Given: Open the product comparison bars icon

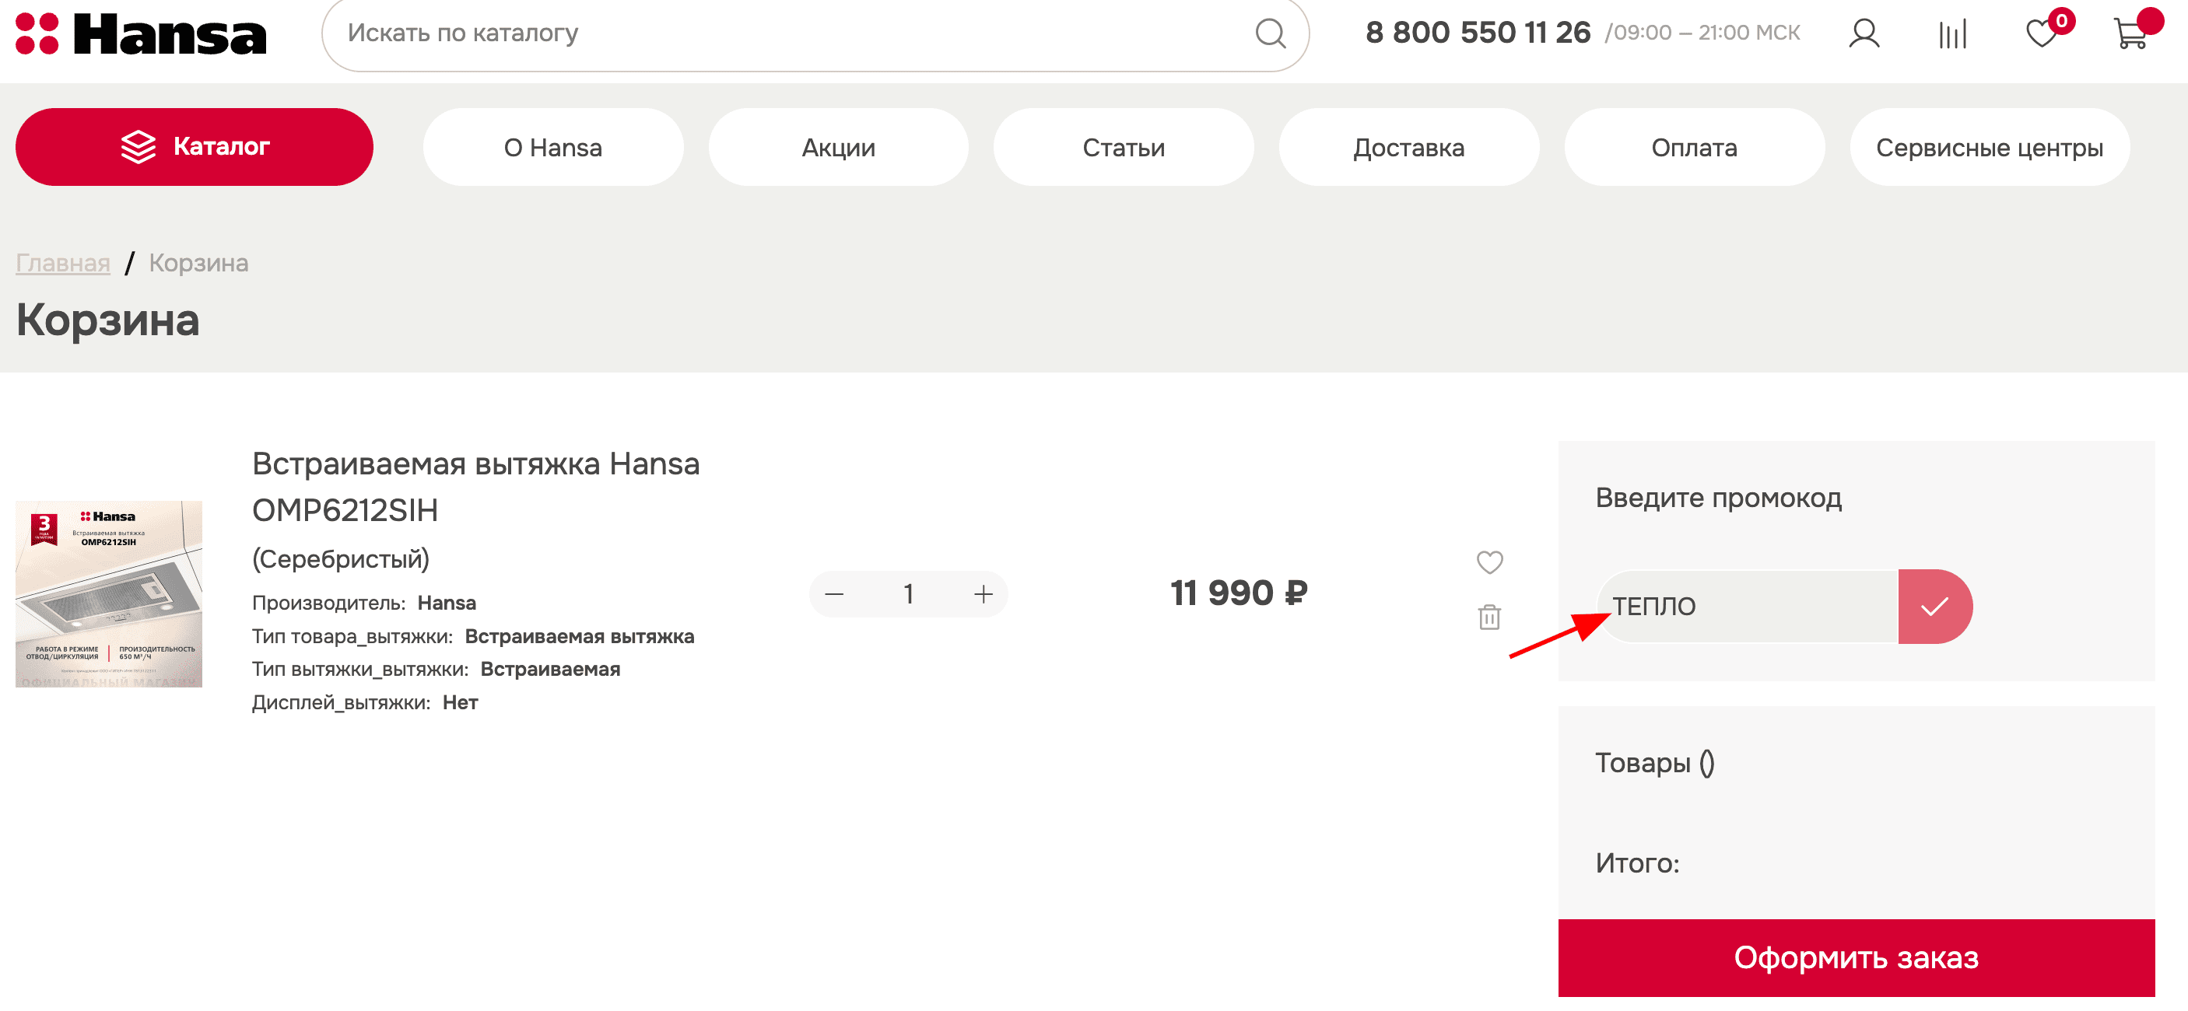Looking at the screenshot, I should coord(1952,35).
